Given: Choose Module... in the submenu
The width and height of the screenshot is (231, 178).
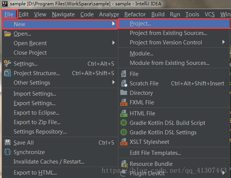Looking at the screenshot, I should 174,54.
